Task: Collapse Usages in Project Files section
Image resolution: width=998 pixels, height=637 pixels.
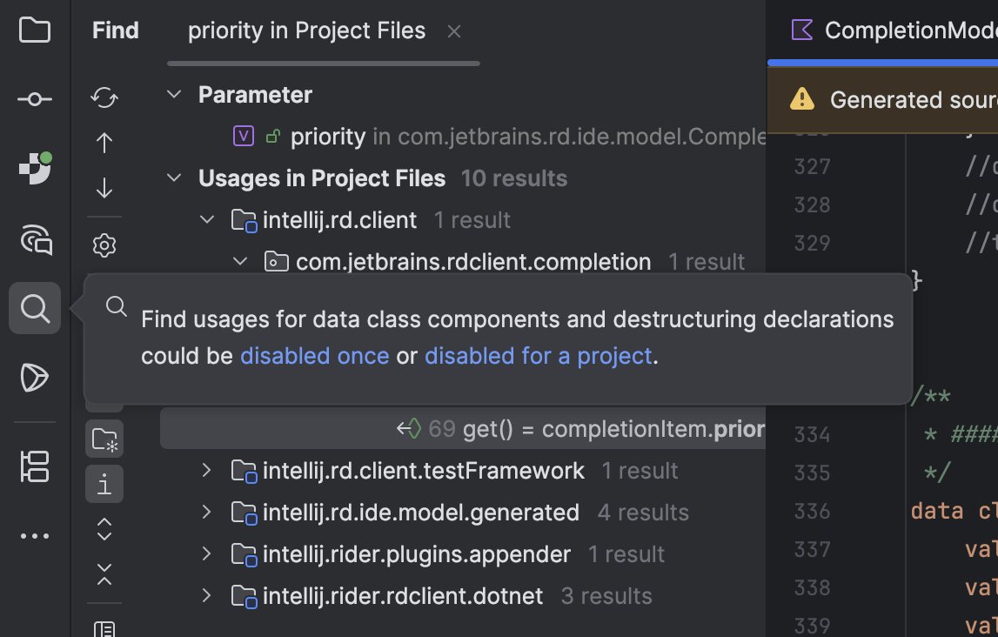Action: [172, 178]
